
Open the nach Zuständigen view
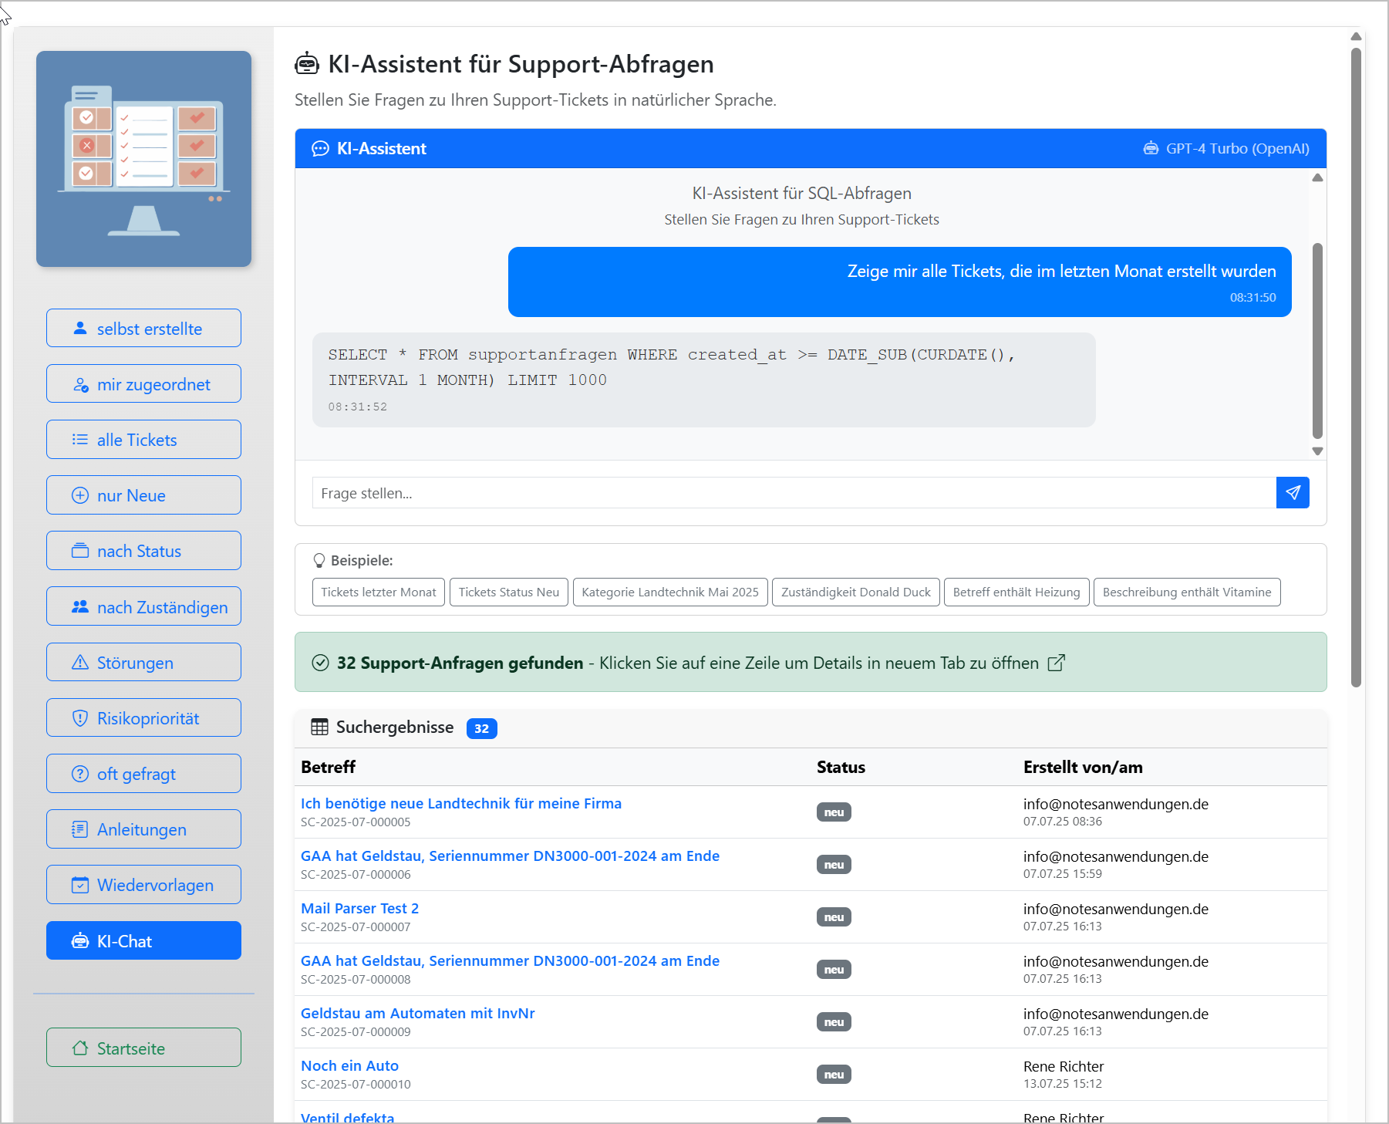pyautogui.click(x=143, y=607)
